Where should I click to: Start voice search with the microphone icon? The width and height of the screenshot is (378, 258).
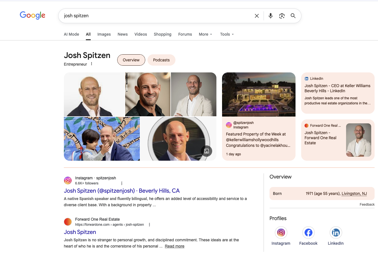tap(271, 16)
